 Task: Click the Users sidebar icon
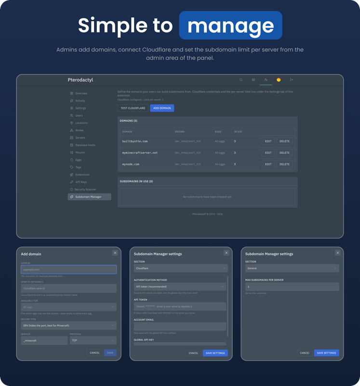point(71,115)
